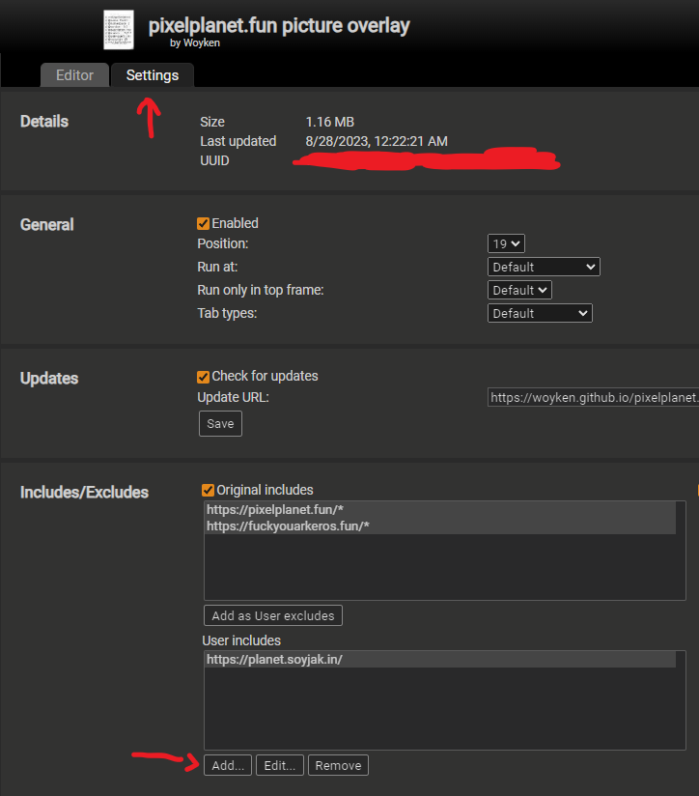Click the Updates section heading
The height and width of the screenshot is (796, 699).
coord(49,379)
